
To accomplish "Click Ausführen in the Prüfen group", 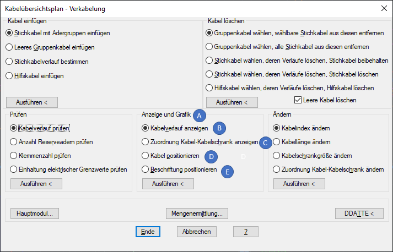I will pos(36,184).
